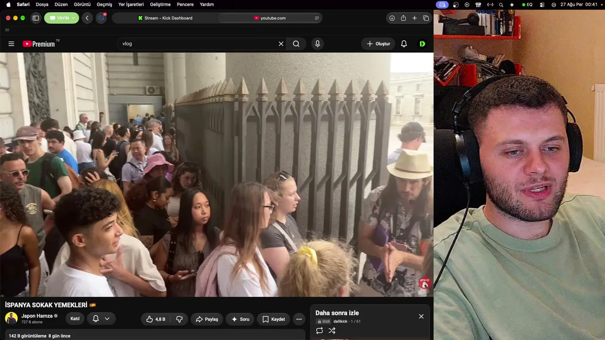The width and height of the screenshot is (605, 340).
Task: Open the reader icon in youtube.com address bar
Action: 317,18
